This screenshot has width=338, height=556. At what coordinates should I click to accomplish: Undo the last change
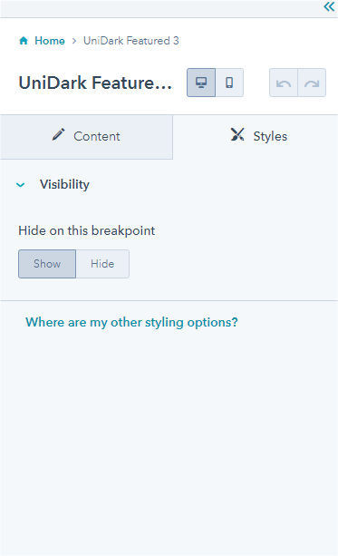click(x=284, y=83)
